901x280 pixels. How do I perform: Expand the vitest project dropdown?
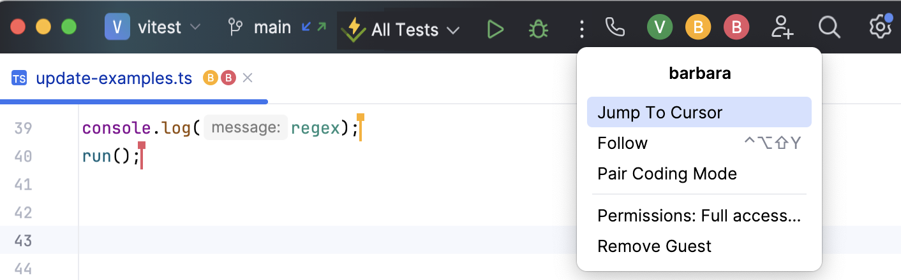click(153, 27)
